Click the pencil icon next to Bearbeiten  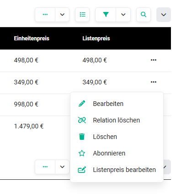82,104
